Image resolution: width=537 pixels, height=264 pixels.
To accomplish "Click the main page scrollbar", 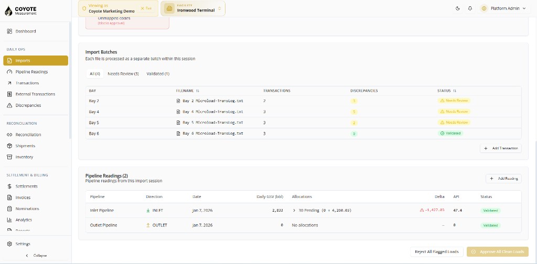I will (x=535, y=202).
